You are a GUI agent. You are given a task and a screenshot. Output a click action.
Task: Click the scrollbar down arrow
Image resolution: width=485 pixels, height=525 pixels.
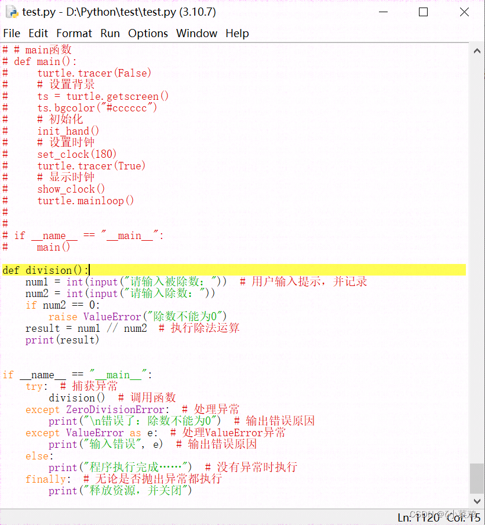pos(477,501)
